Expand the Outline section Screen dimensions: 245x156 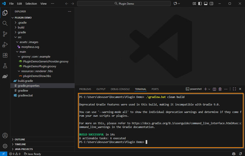click(43, 139)
